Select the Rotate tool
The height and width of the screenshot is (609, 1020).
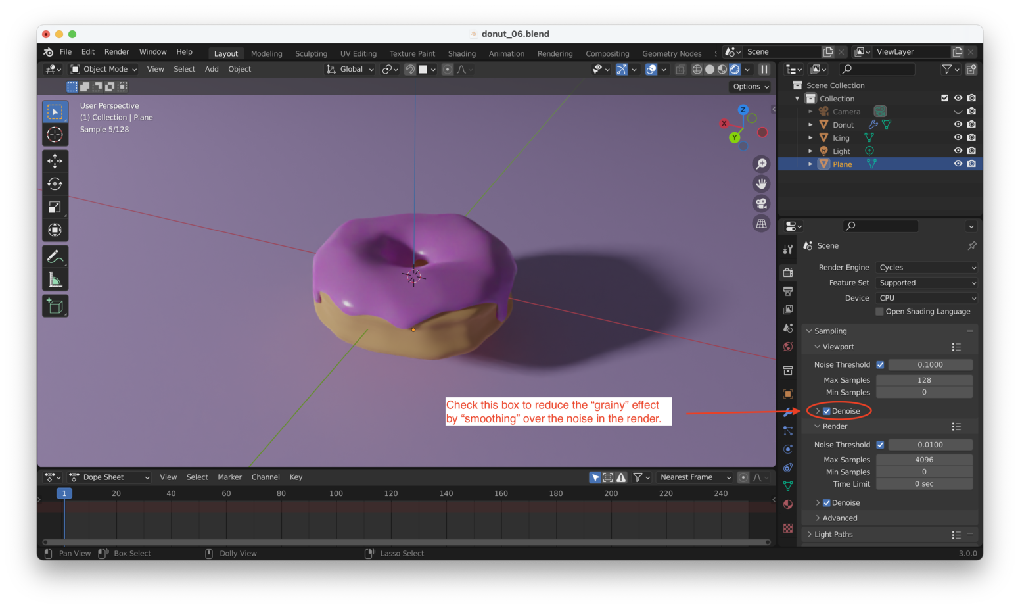[55, 183]
